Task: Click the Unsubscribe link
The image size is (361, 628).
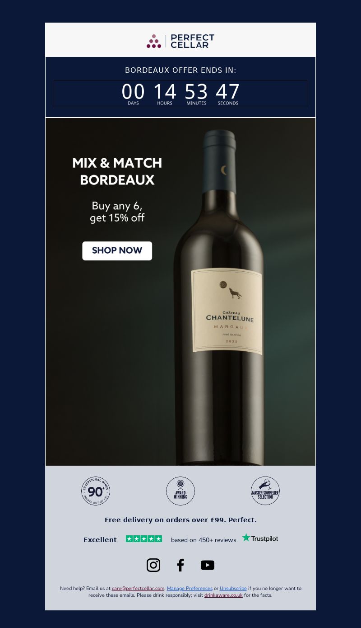Action: (233, 588)
